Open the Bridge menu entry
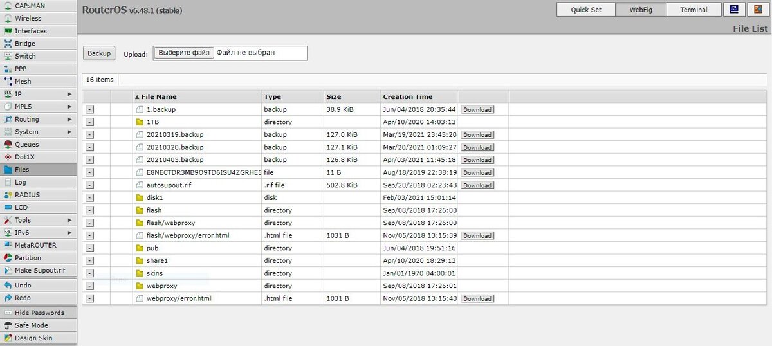 (39, 44)
